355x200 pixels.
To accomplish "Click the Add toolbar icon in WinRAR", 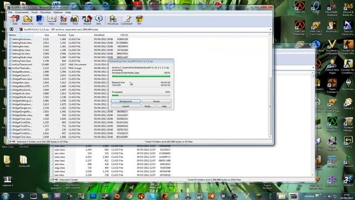I will click(x=15, y=20).
